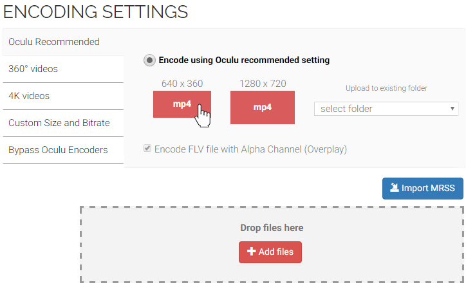Select the Custom Size and Bitrate tab
This screenshot has height=287, width=466.
pos(63,123)
